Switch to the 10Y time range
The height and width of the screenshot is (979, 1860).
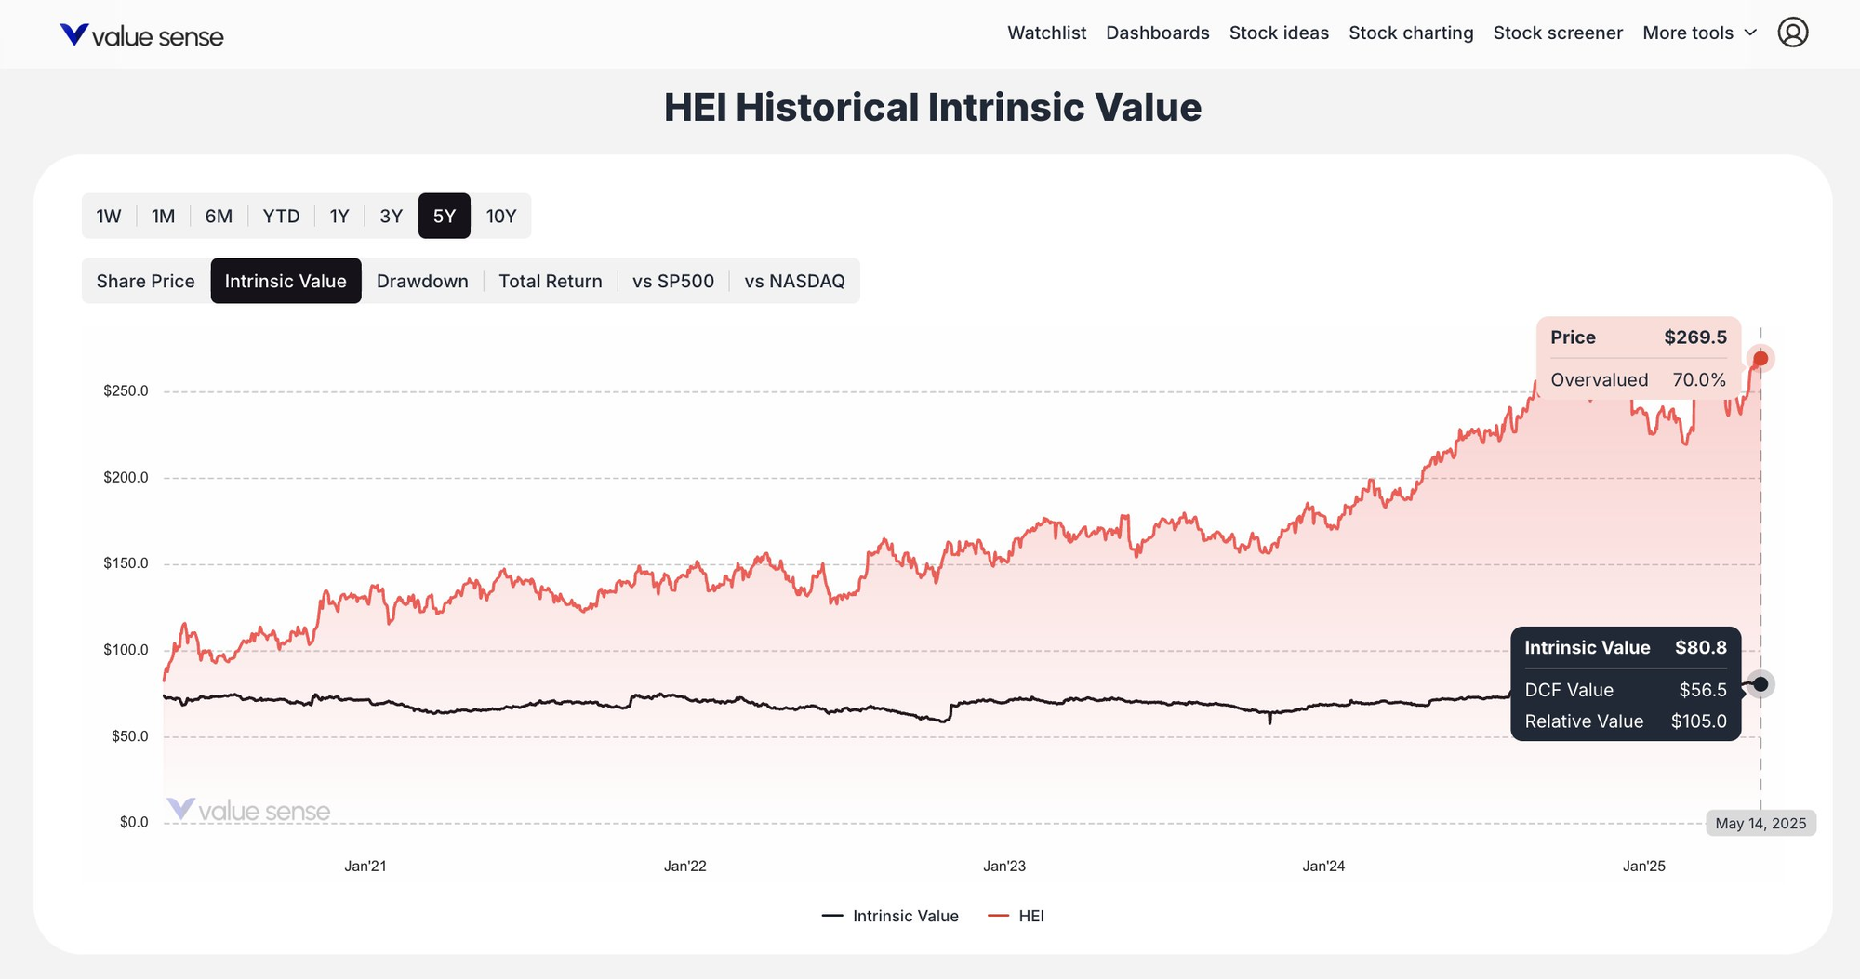click(x=501, y=216)
